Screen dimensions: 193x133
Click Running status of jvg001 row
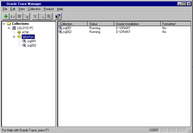coord(95,28)
